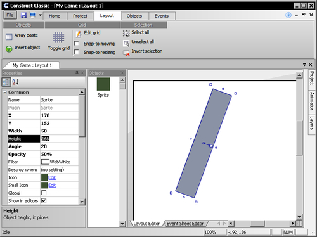Click the Y value 152 field
The width and height of the screenshot is (317, 237).
60,123
